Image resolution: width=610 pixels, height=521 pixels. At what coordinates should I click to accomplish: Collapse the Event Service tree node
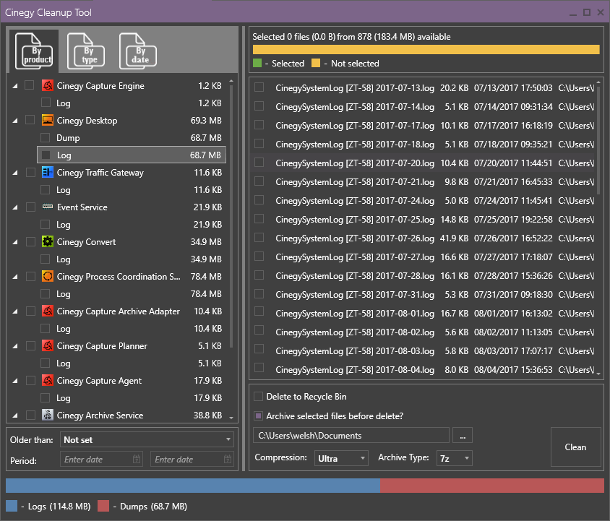pos(14,207)
